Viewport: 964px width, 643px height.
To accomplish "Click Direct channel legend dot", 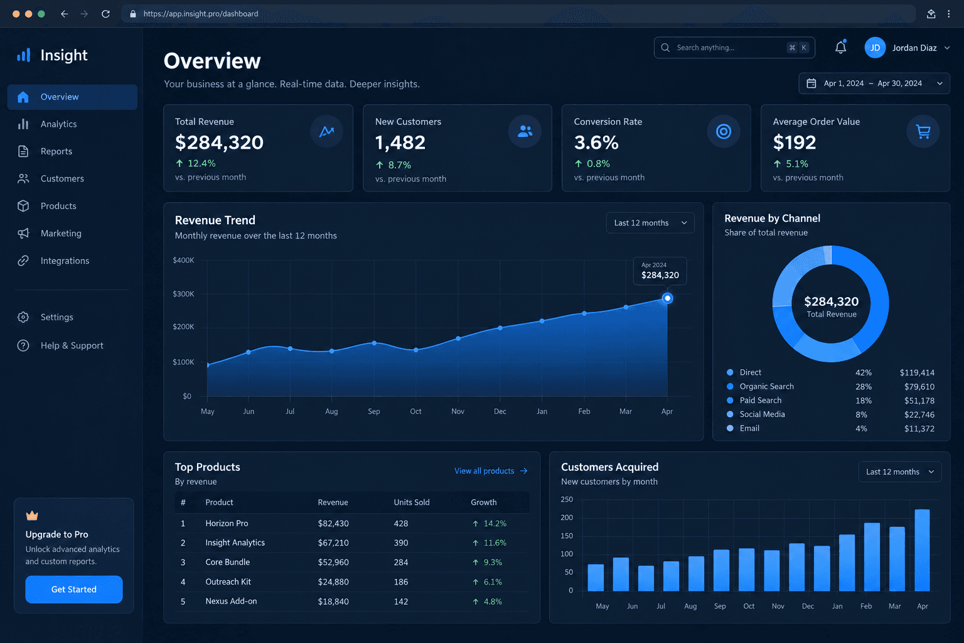I will pyautogui.click(x=730, y=372).
